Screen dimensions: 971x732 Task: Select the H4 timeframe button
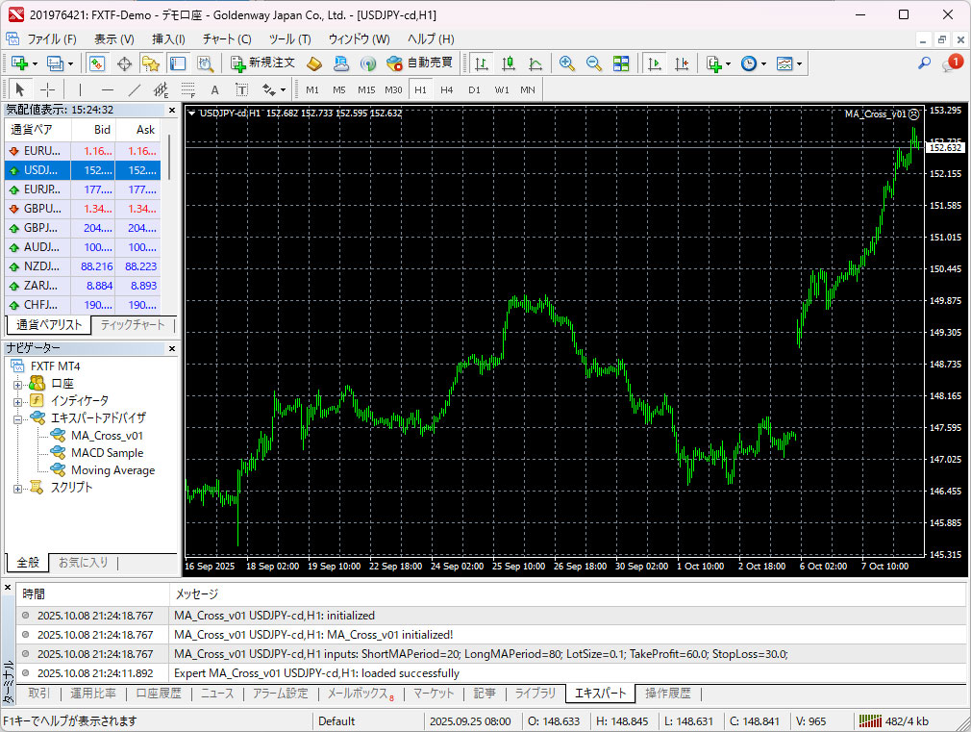(447, 89)
